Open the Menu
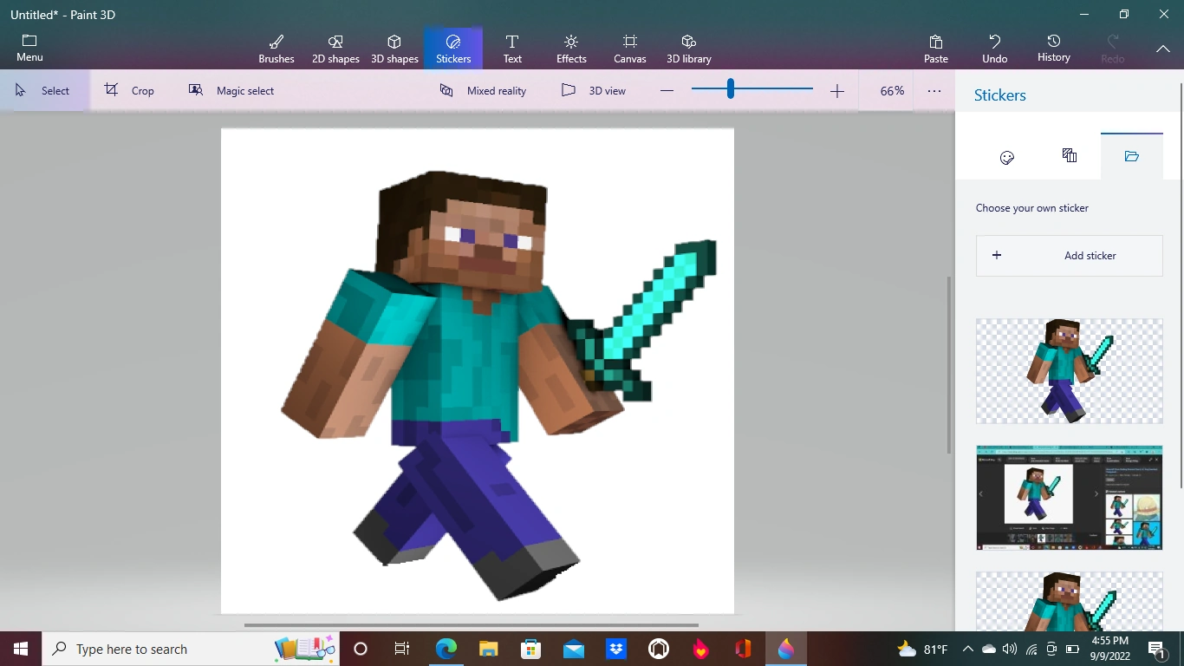This screenshot has width=1184, height=666. pos(29,48)
